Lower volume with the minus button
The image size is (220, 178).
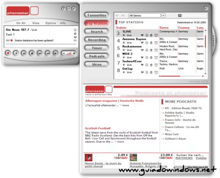(63, 53)
